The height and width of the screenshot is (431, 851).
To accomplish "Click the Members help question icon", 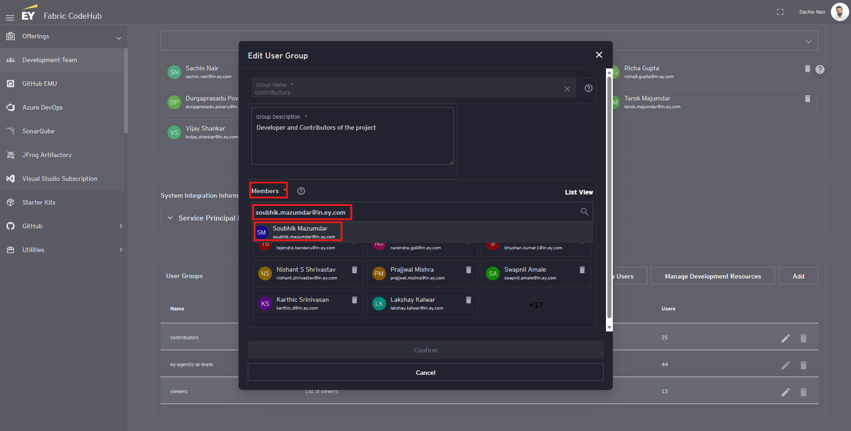I will click(x=301, y=191).
